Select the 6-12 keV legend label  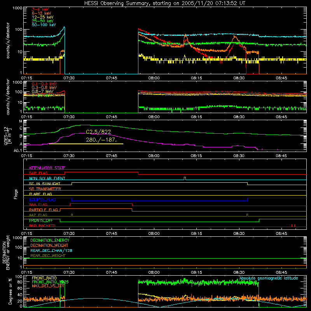[x=42, y=13]
